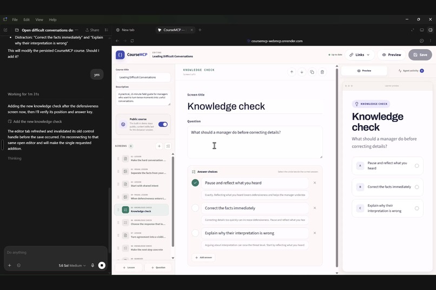Viewport: 436px width, 290px height.
Task: Click the CourseMCP braces logo
Action: tap(120, 55)
